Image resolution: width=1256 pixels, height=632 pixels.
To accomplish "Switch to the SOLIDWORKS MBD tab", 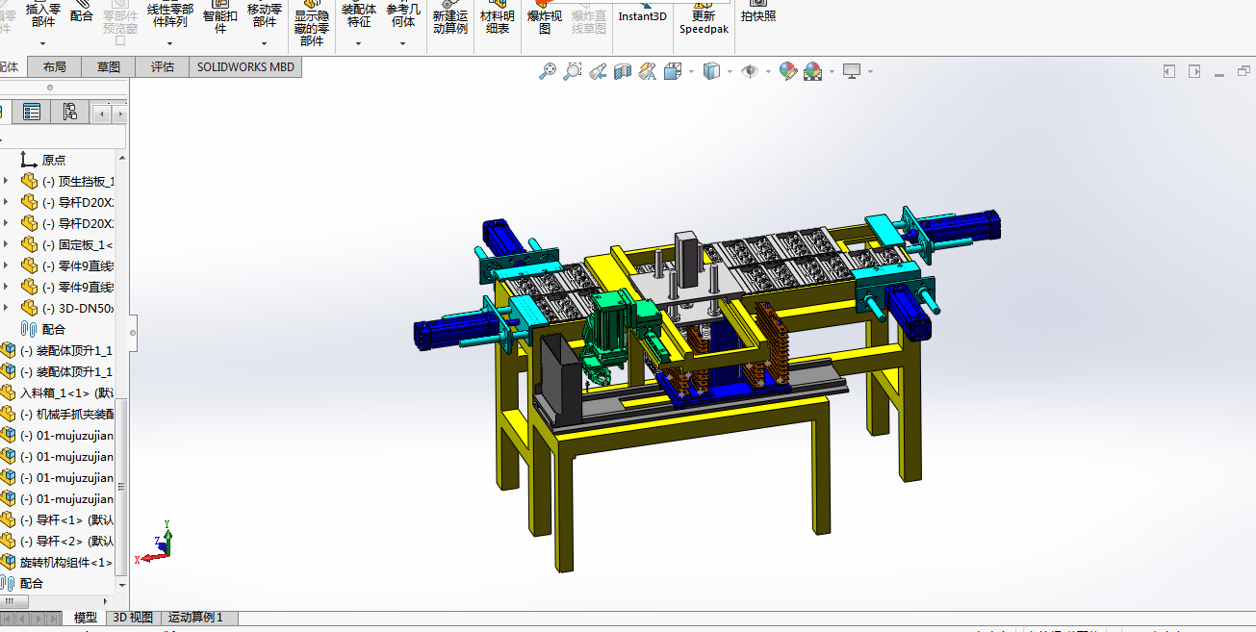I will tap(245, 66).
